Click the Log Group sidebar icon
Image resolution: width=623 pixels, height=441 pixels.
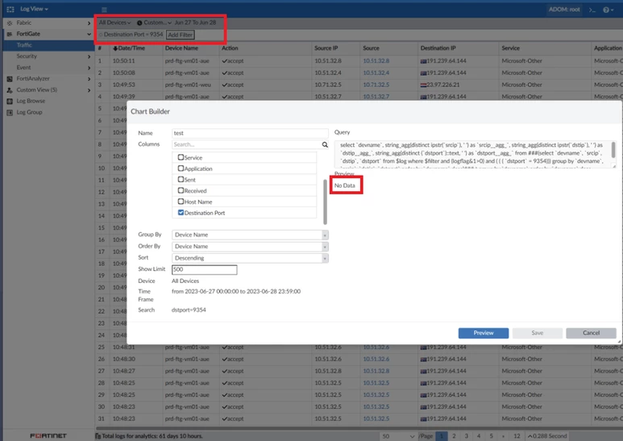10,112
